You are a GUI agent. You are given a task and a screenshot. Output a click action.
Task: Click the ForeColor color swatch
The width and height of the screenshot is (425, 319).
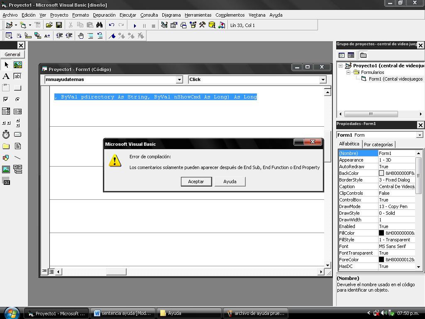coord(381,260)
